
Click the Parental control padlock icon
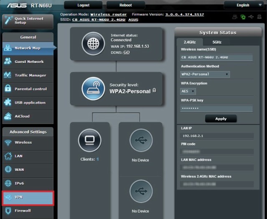8,88
